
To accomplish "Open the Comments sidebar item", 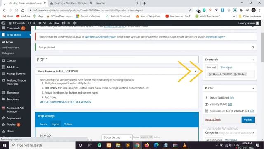I will [x=14, y=28].
